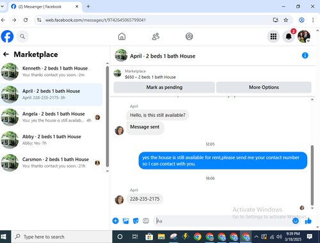Click the chat header house thumbnail
Viewport: 320px width, 243px height.
click(121, 56)
